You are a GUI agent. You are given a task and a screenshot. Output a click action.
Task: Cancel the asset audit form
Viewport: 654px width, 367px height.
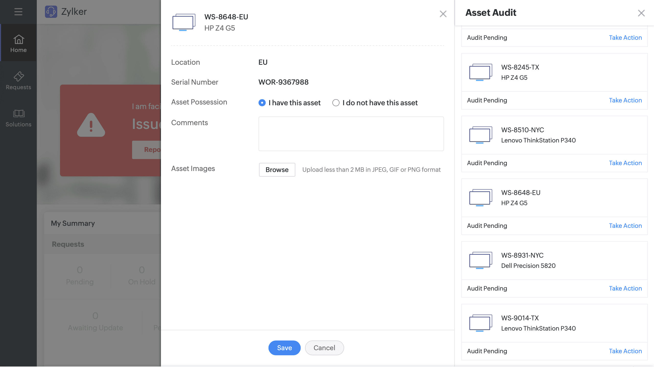tap(324, 348)
